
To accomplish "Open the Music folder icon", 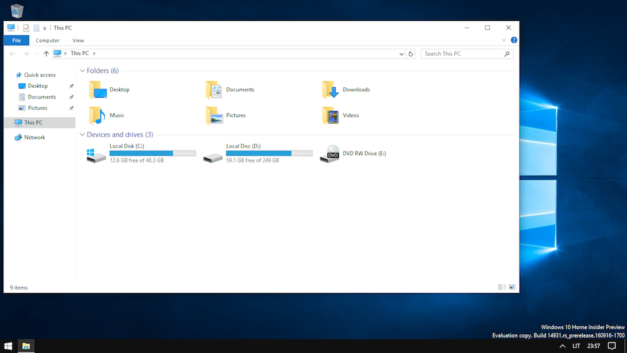I will tap(97, 115).
